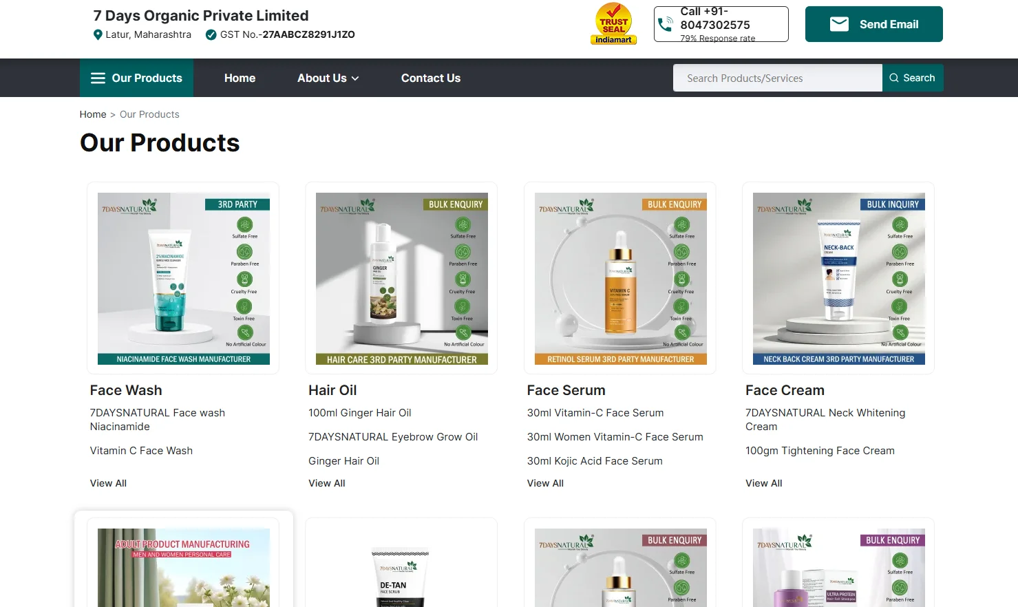Type in the Search Products/Services field

click(777, 78)
